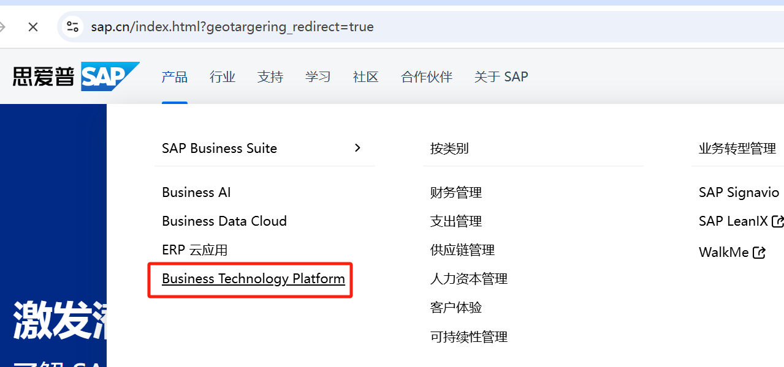This screenshot has width=784, height=367.
Task: Open WalkMe external link icon
Action: (x=759, y=252)
